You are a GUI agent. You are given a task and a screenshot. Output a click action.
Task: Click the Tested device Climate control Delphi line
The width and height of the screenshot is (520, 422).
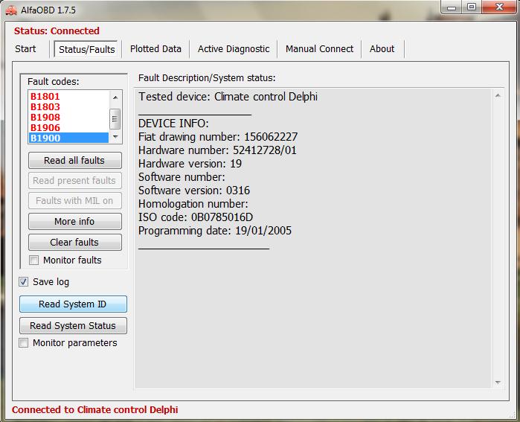tap(228, 97)
